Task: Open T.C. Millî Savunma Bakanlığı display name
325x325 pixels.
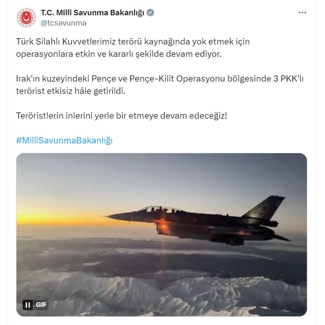Action: tap(93, 13)
